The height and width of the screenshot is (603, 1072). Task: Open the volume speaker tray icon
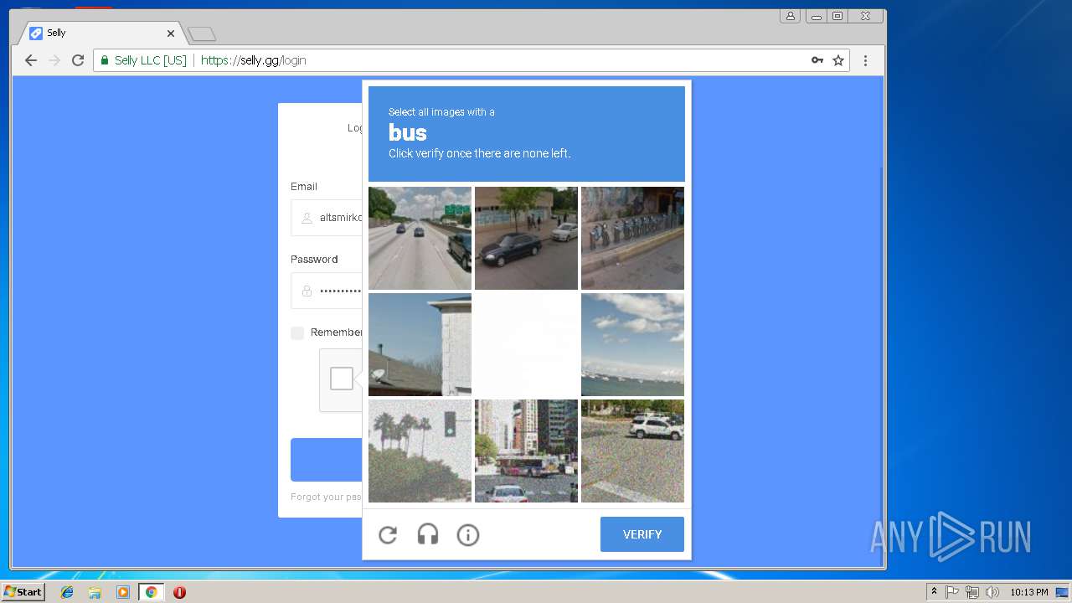[992, 592]
